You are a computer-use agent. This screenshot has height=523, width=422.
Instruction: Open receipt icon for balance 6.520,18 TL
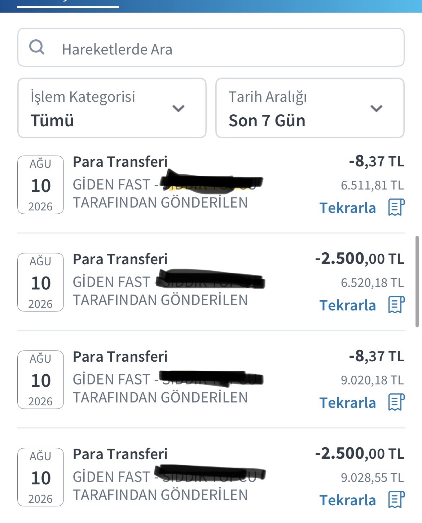(x=396, y=305)
